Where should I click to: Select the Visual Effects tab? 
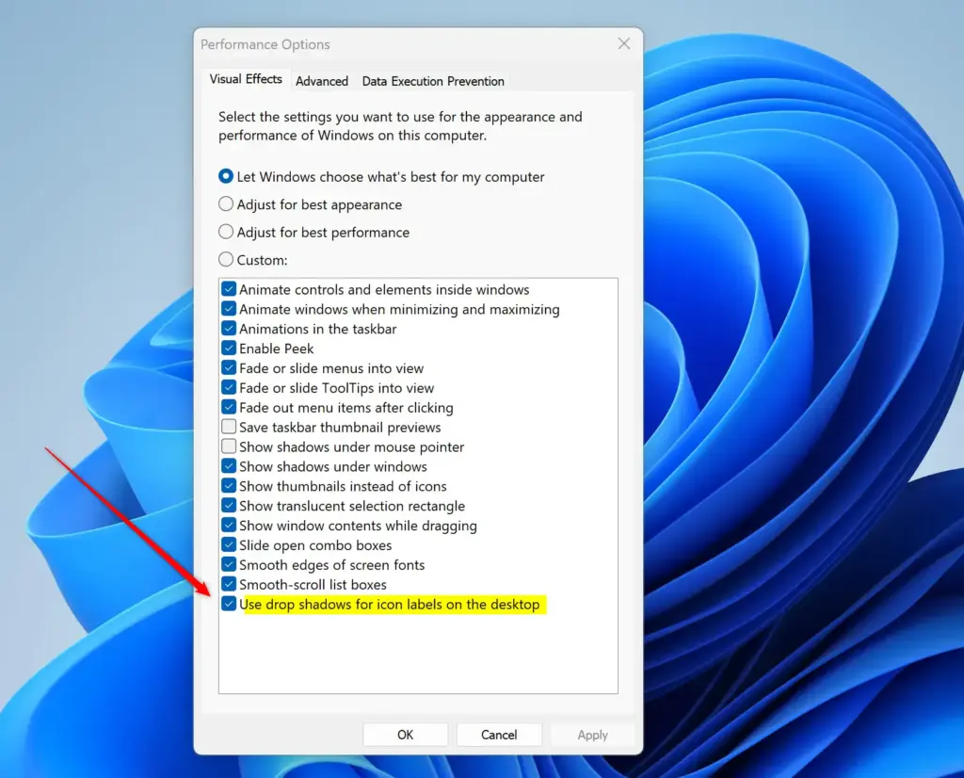click(x=246, y=79)
